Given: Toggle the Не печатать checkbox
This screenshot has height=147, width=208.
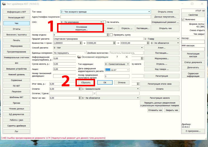Looking at the screenshot, I should coord(105,22).
